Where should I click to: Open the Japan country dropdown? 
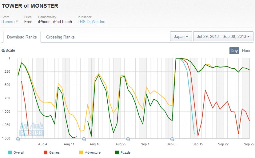point(181,36)
